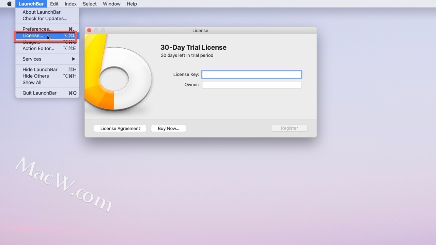The image size is (436, 245).
Task: Choose the License… menu entry
Action: click(x=47, y=35)
